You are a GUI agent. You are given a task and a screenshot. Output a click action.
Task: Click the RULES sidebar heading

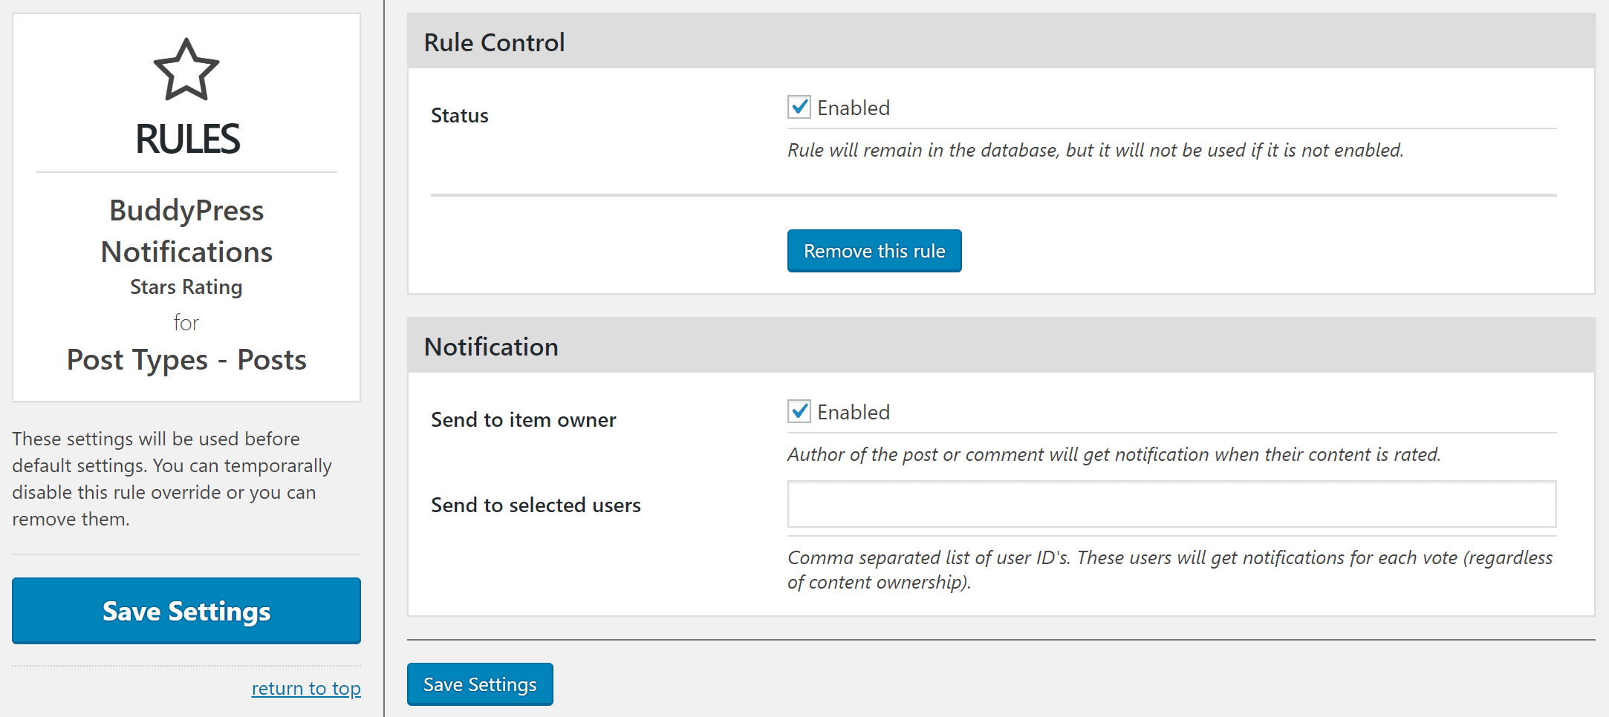pos(187,139)
